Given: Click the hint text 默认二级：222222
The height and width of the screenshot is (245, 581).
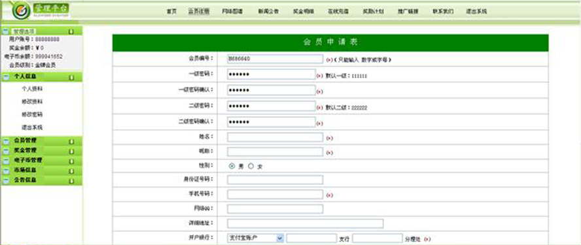Looking at the screenshot, I should (347, 108).
